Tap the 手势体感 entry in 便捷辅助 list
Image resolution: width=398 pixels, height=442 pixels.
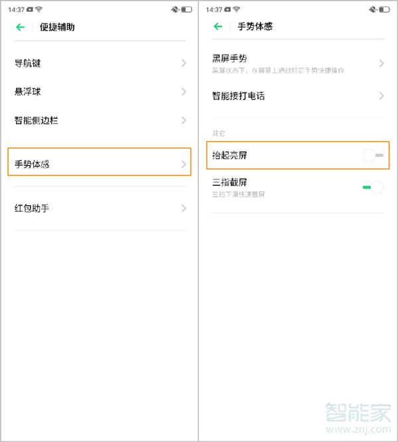[x=99, y=164]
